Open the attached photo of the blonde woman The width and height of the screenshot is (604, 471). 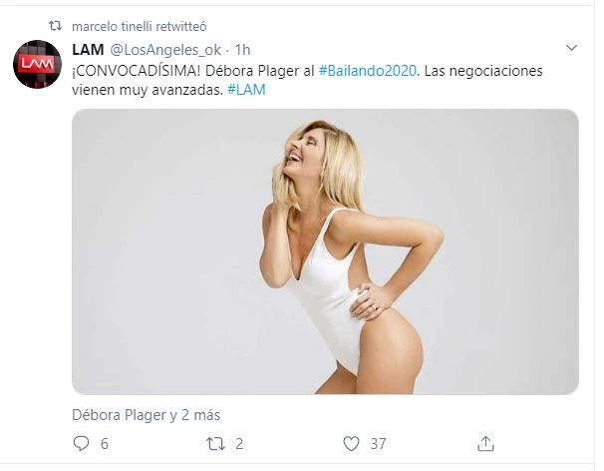click(325, 251)
